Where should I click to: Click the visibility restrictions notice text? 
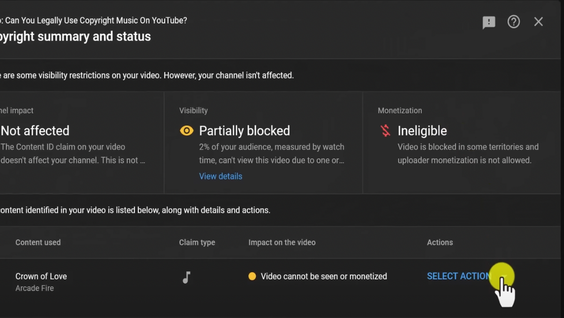(x=147, y=75)
